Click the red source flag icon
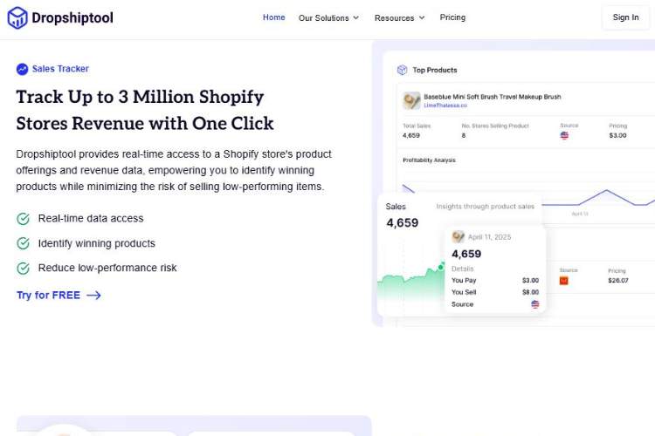The width and height of the screenshot is (655, 436). [563, 281]
